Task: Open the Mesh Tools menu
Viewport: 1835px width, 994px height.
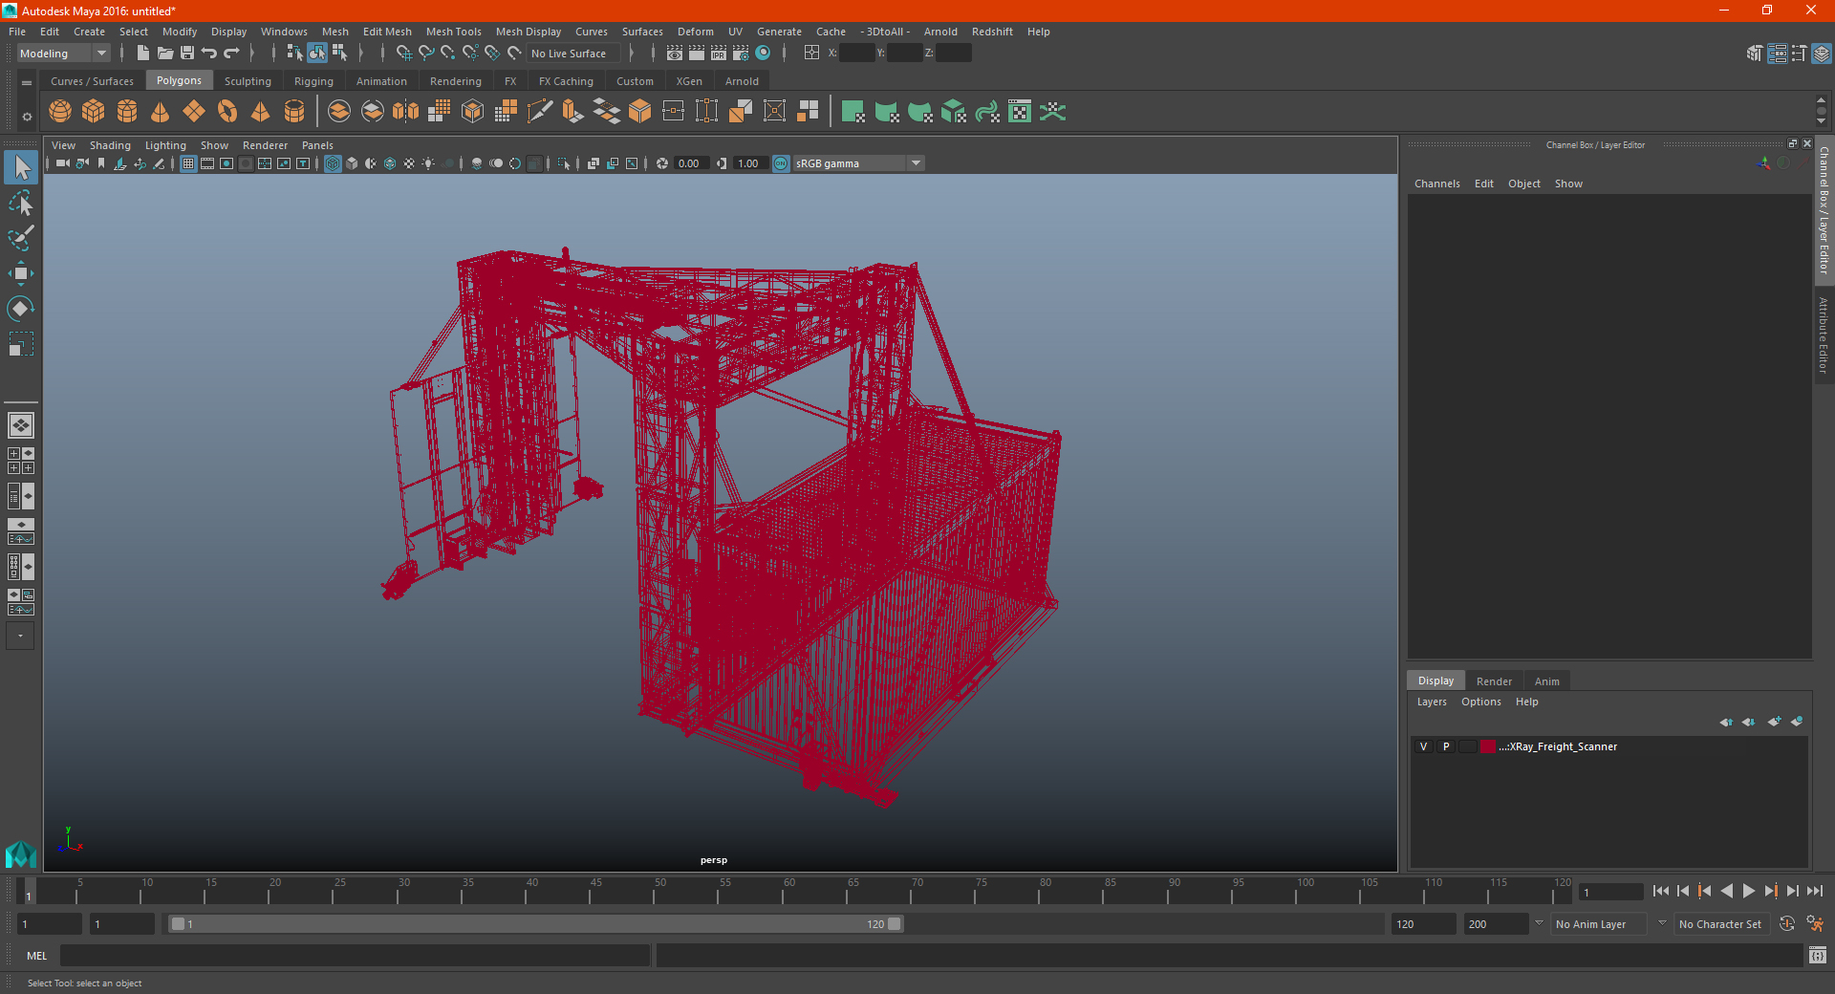Action: pos(454,32)
